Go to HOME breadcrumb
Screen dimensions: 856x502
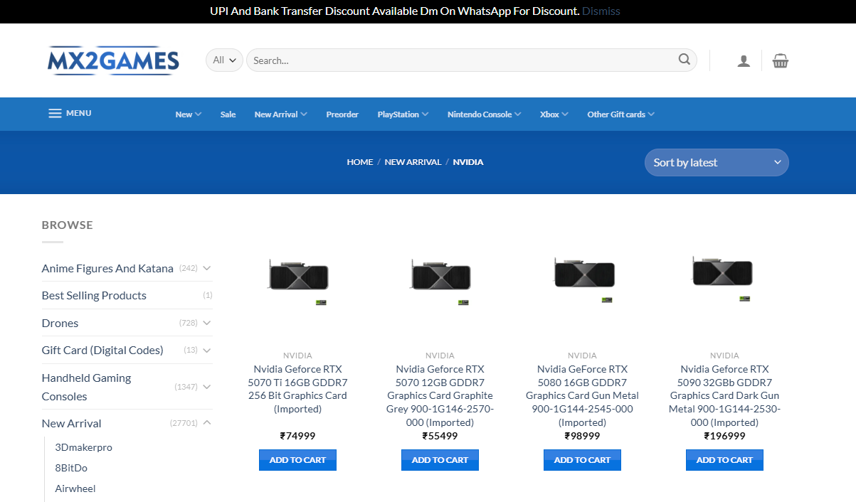pyautogui.click(x=360, y=162)
